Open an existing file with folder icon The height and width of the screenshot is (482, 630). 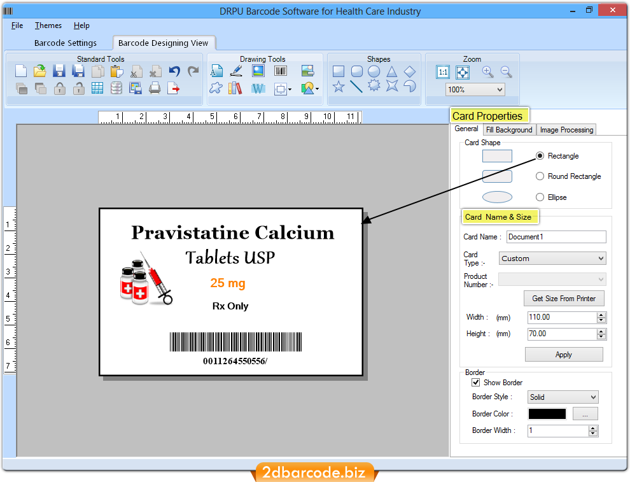40,71
